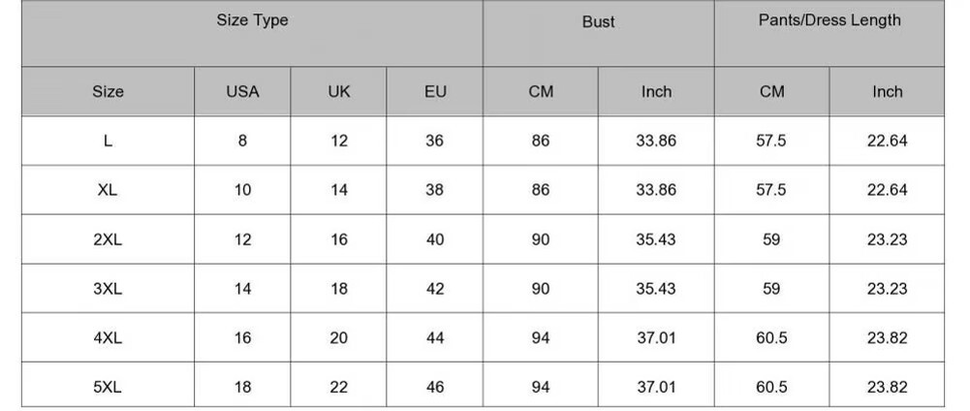This screenshot has width=970, height=411.
Task: Click the 4XL size row label
Action: (108, 338)
